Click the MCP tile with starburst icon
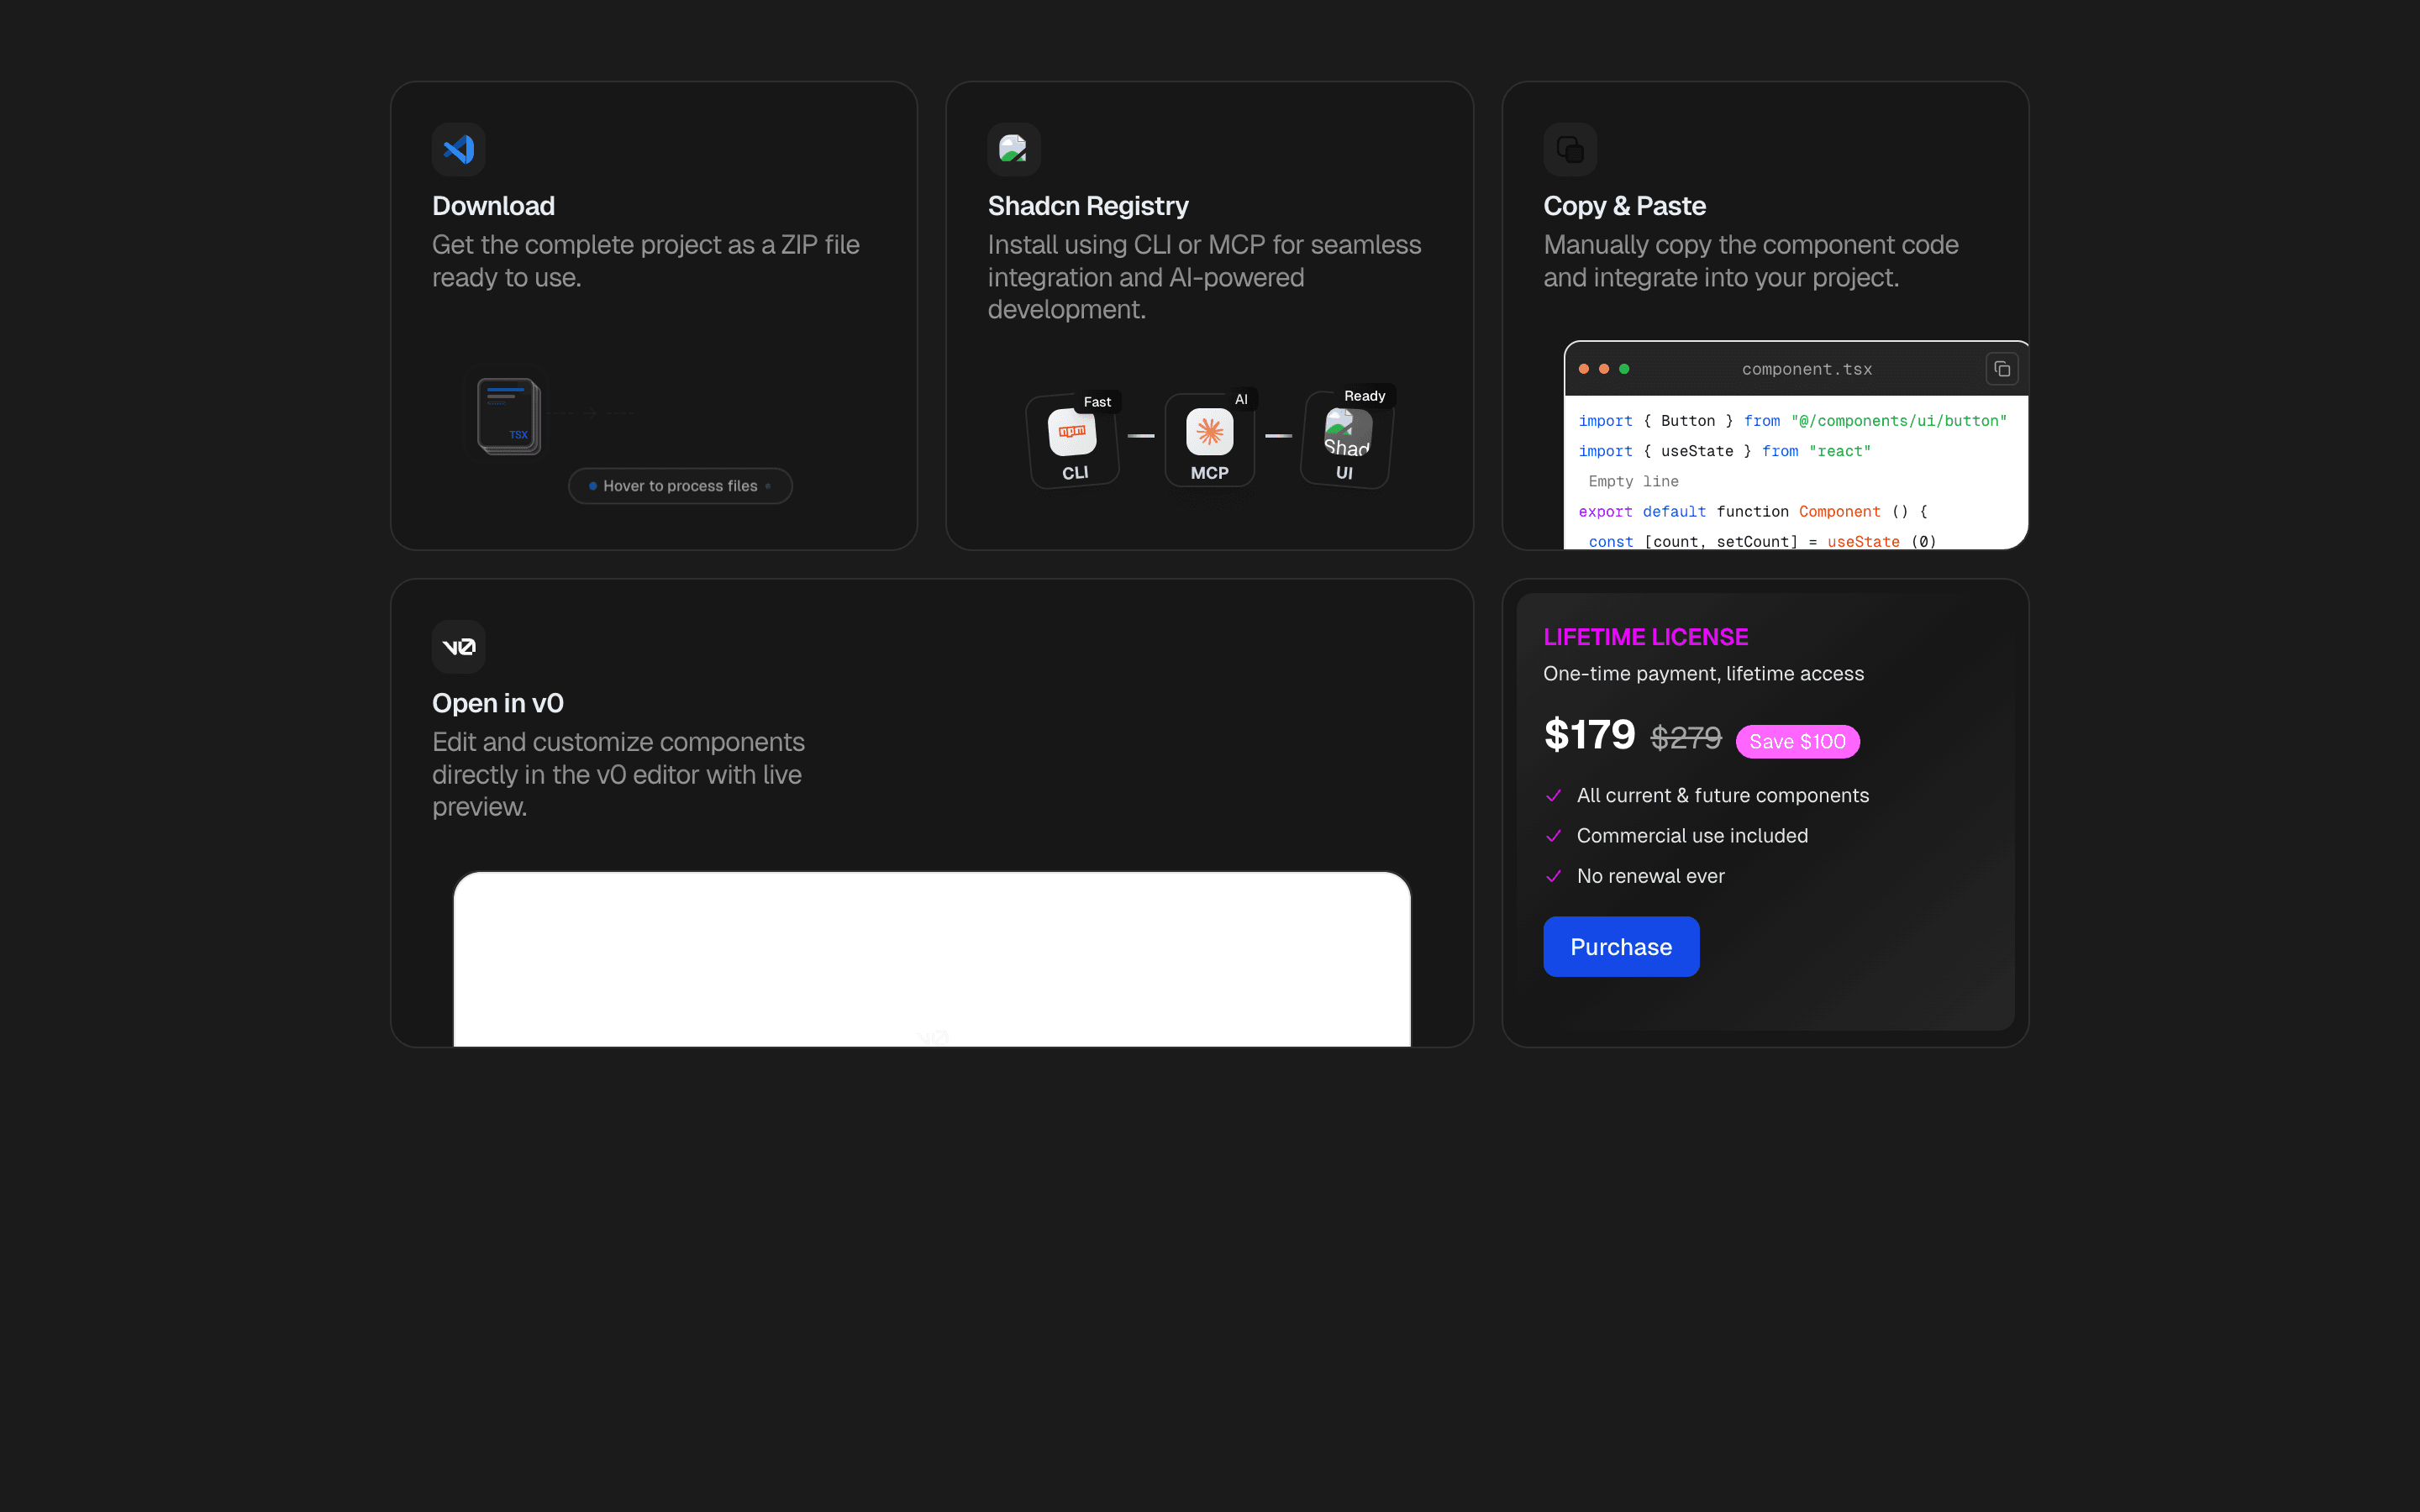Screen dimensions: 2420x1512 (1209, 442)
